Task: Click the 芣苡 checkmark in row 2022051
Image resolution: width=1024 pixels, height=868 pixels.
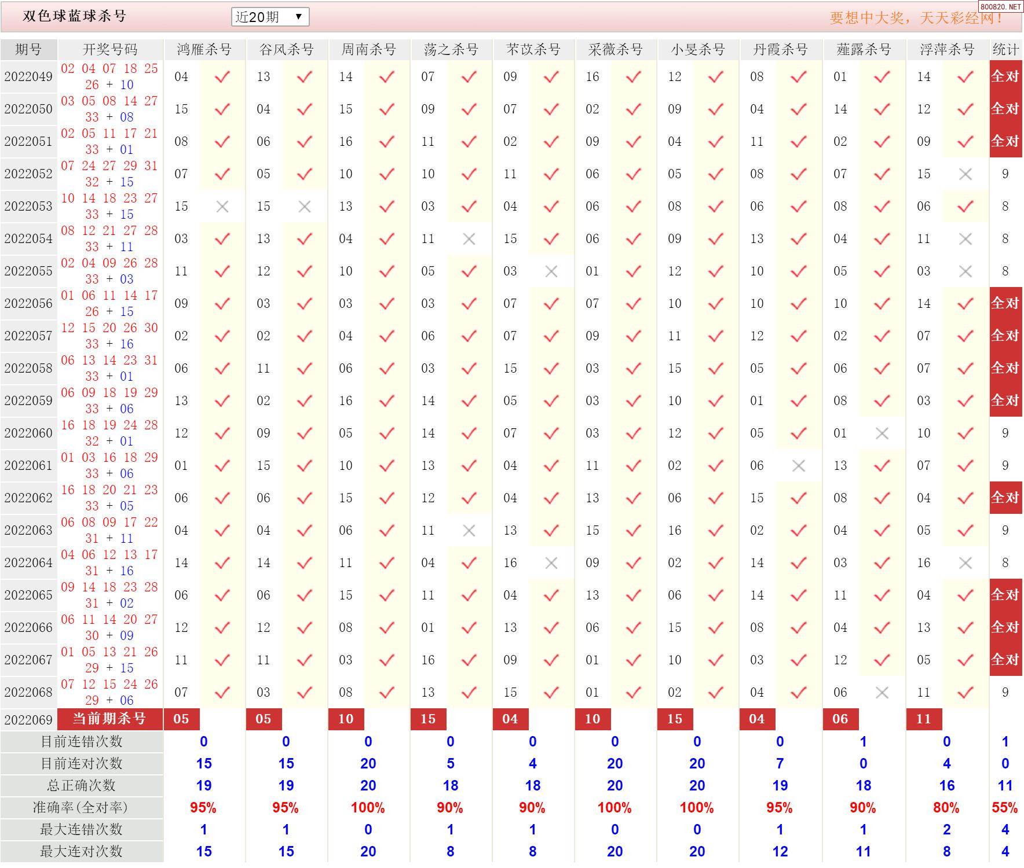Action: pos(551,141)
